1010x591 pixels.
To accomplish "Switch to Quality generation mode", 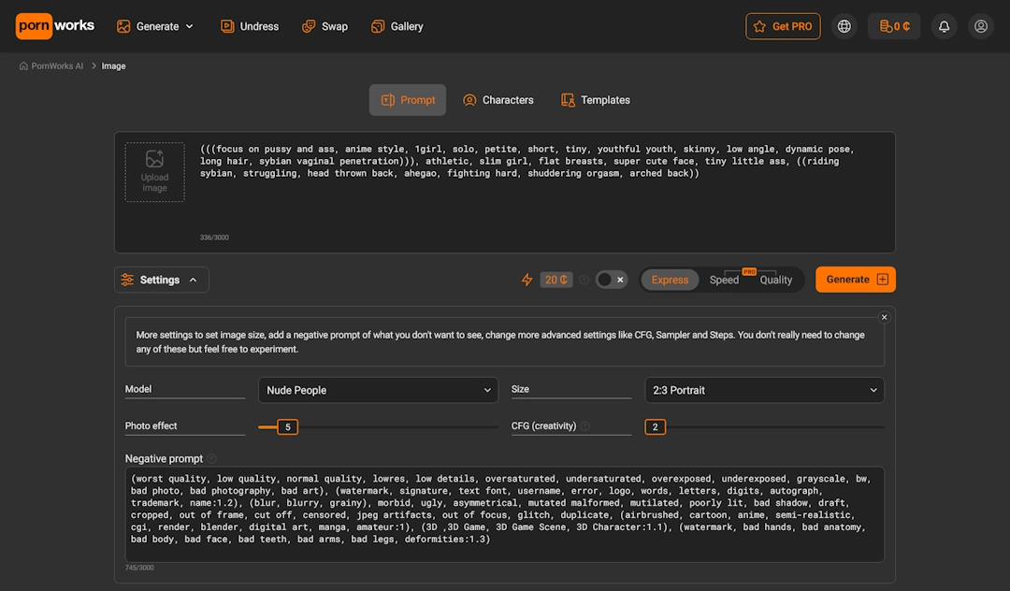I will [776, 279].
